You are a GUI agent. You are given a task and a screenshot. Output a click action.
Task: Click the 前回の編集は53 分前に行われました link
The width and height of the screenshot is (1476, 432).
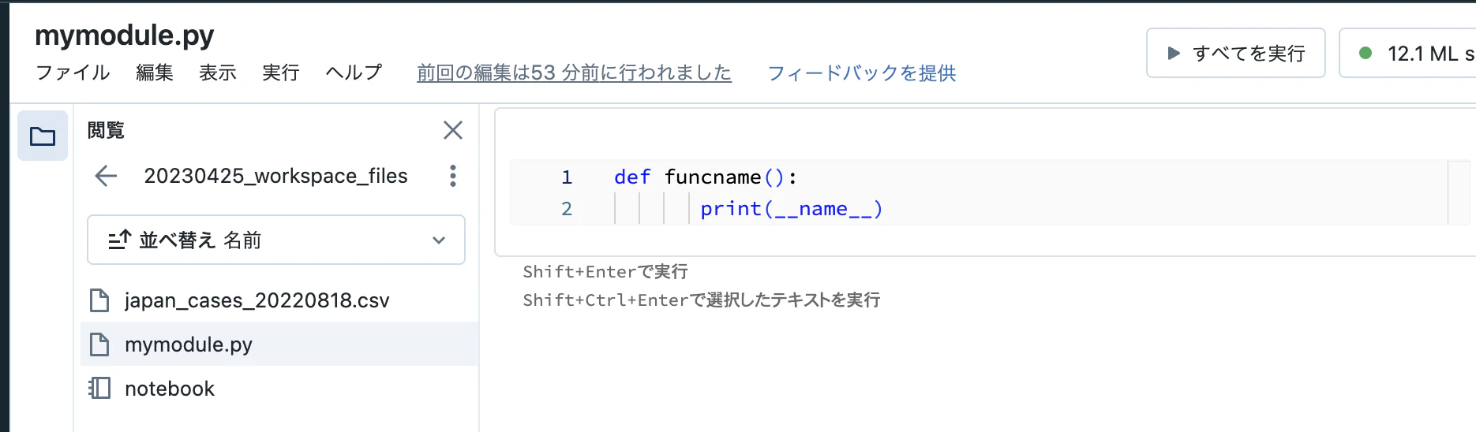click(x=574, y=73)
